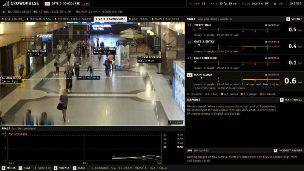Click the GATE 3 49/min in flow label
Viewport: 304px width, 171px height.
pyautogui.click(x=89, y=78)
